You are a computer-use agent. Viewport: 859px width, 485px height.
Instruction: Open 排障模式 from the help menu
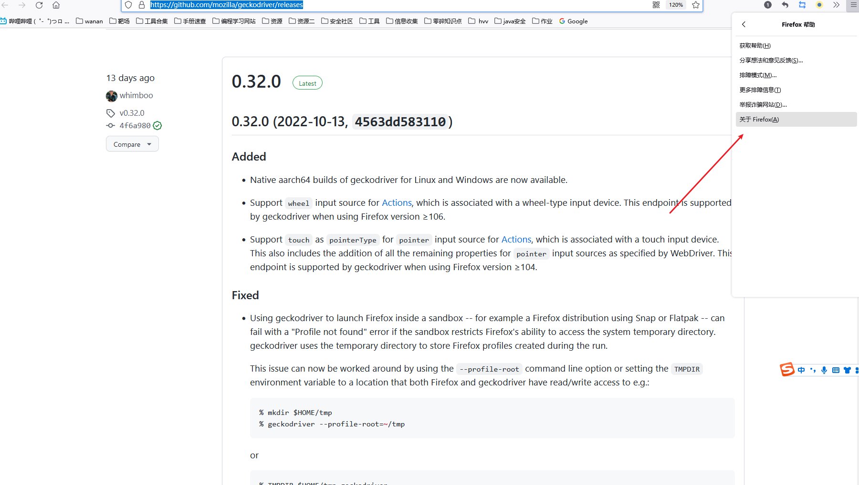[x=758, y=75]
